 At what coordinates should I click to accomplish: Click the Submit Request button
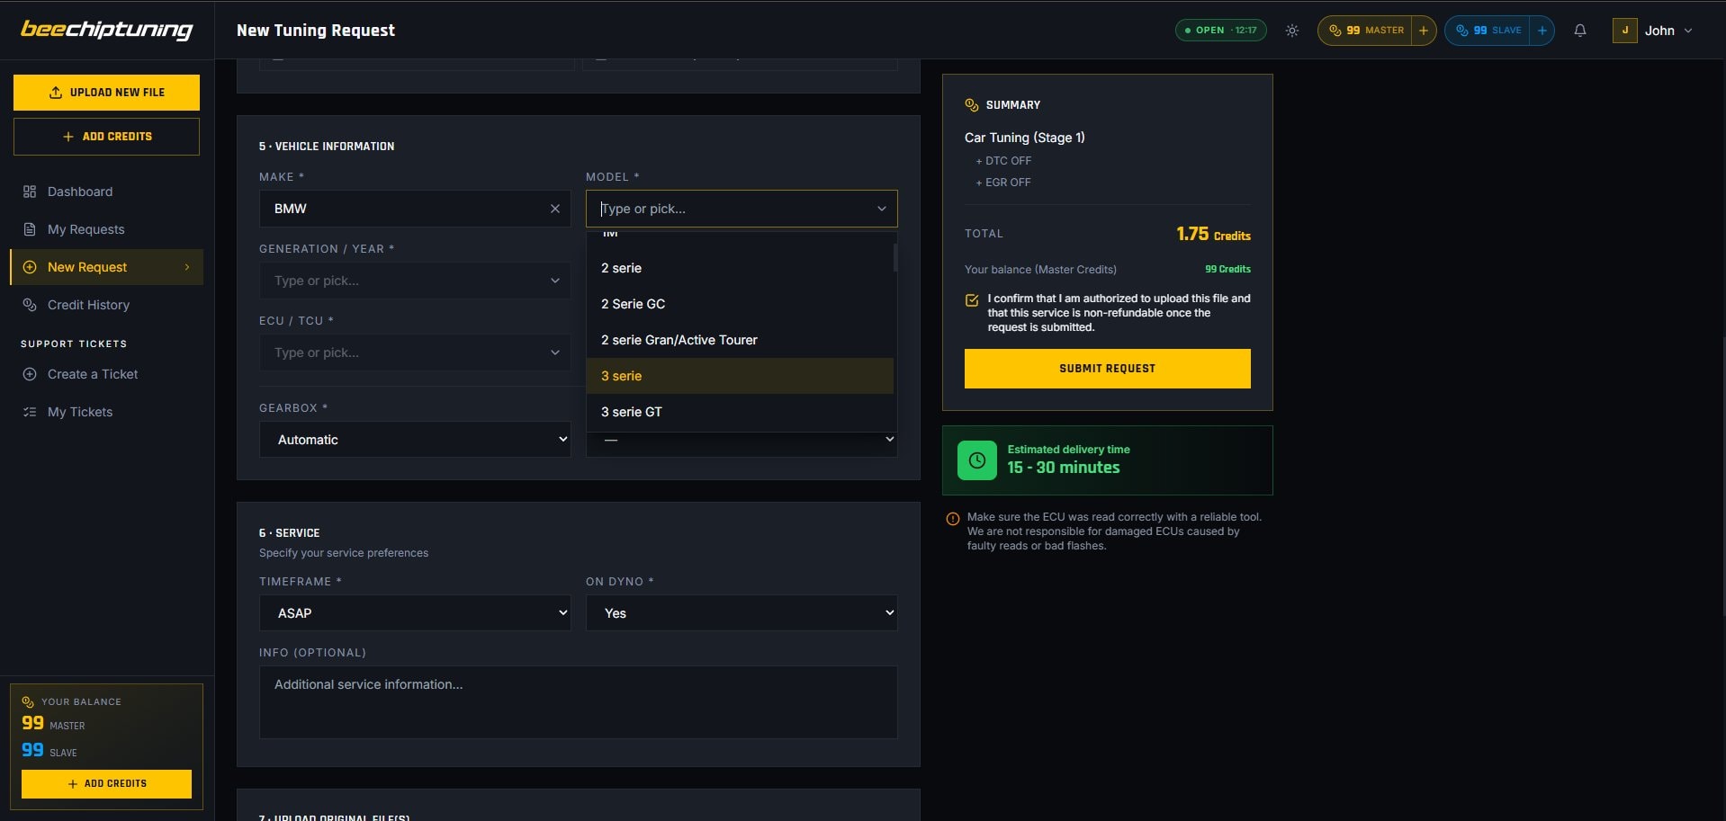[1107, 369]
